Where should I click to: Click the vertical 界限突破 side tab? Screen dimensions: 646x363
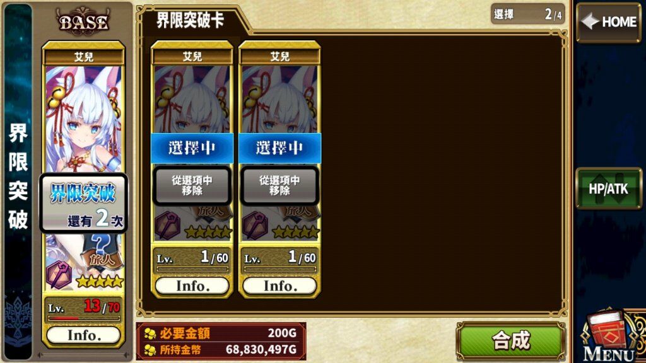pos(18,177)
